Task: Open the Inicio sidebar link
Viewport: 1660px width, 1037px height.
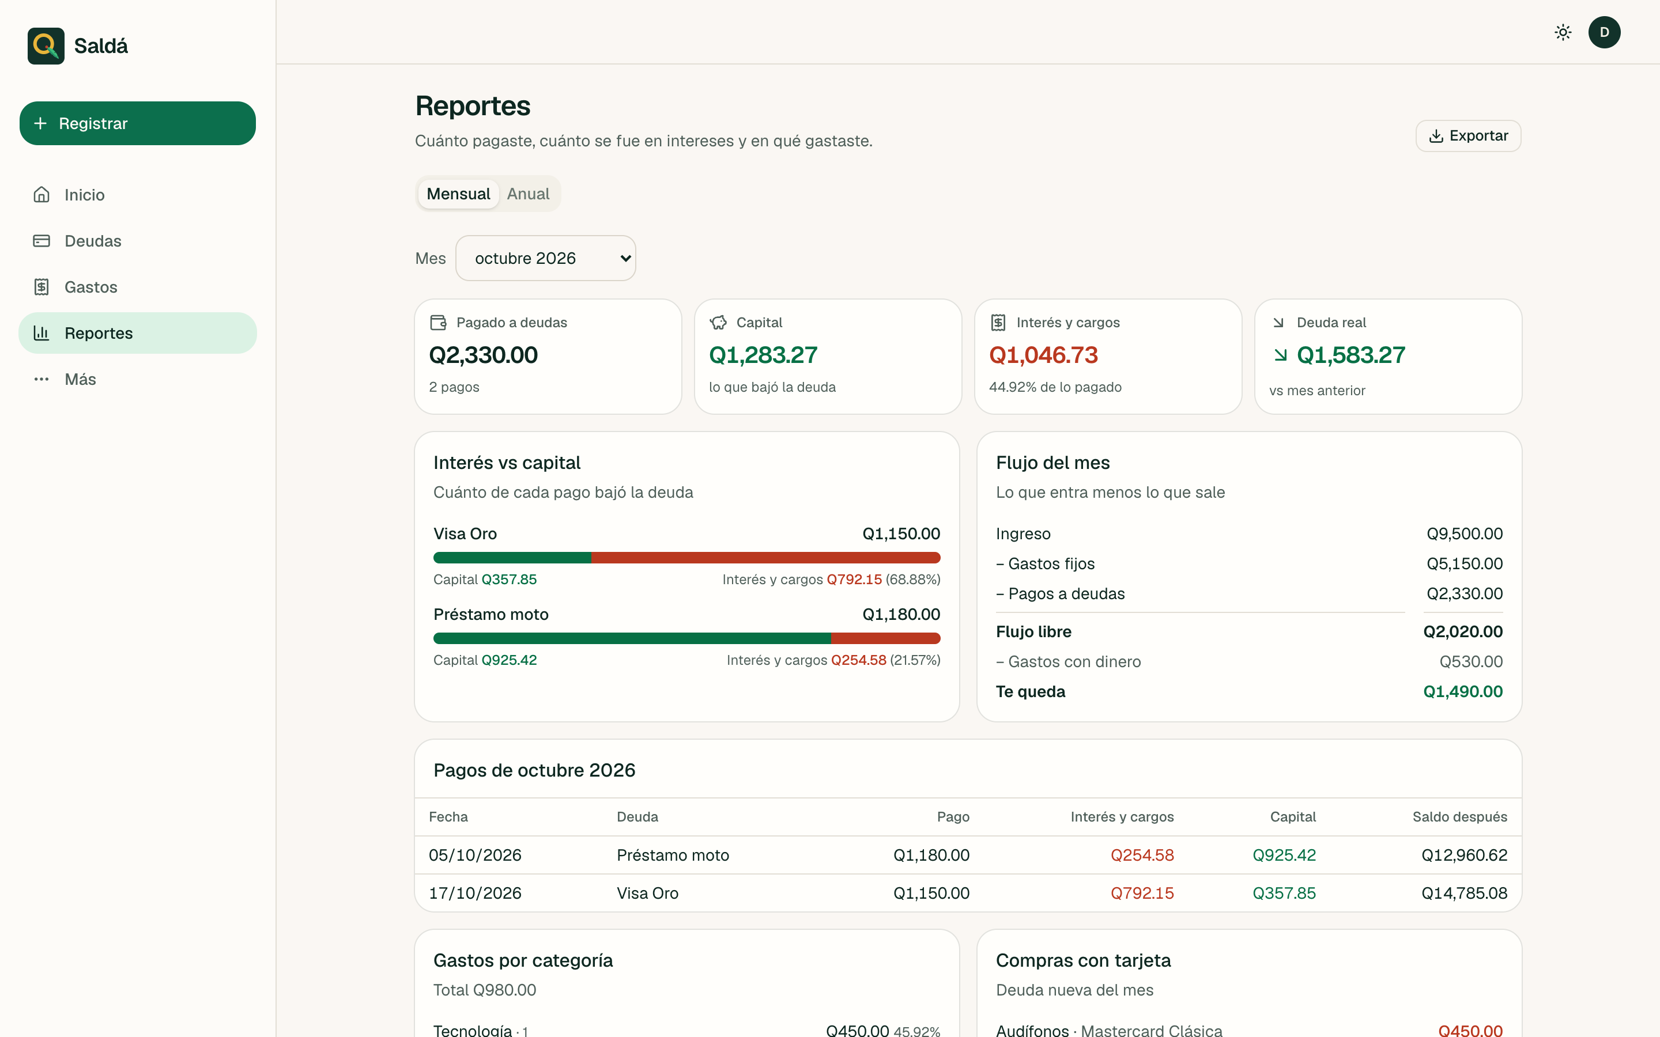Action: pos(138,195)
